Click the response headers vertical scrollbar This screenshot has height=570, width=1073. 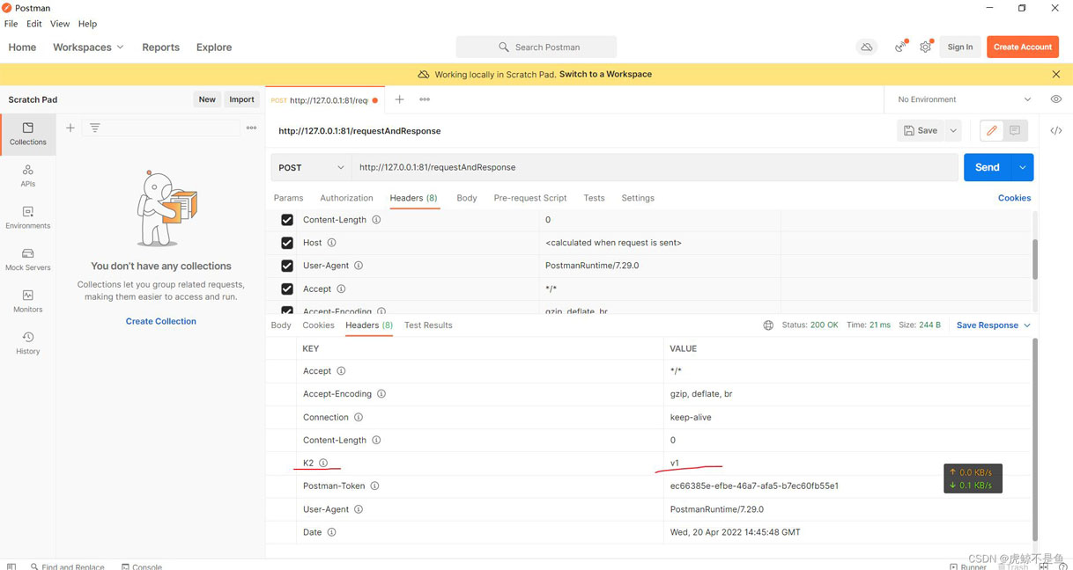click(1034, 440)
